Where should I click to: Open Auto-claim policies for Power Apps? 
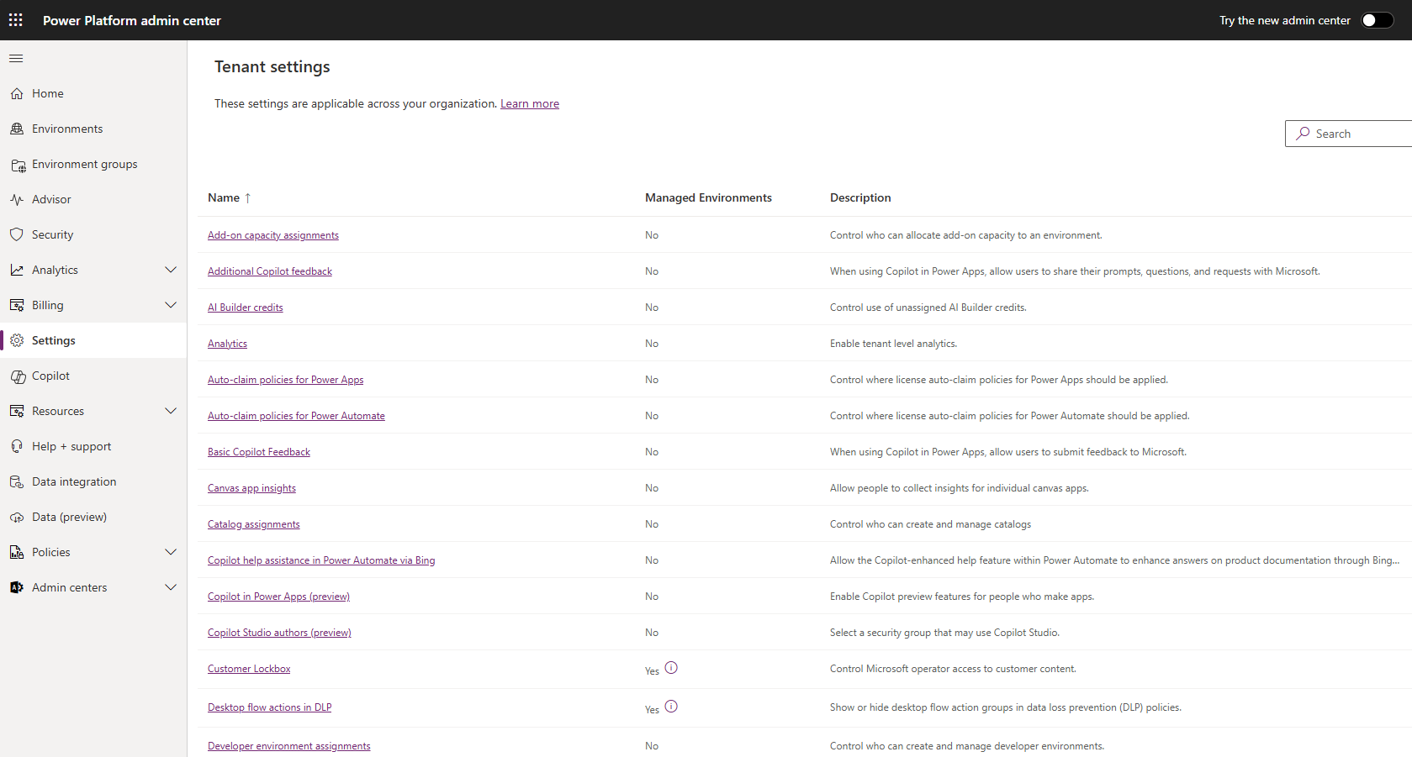click(286, 380)
